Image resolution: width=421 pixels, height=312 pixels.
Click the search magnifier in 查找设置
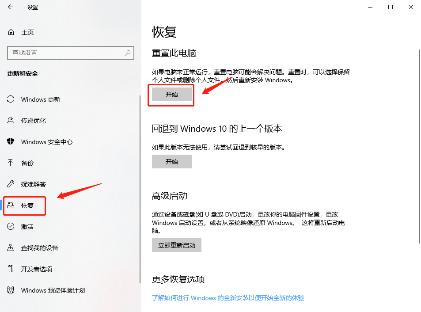128,53
